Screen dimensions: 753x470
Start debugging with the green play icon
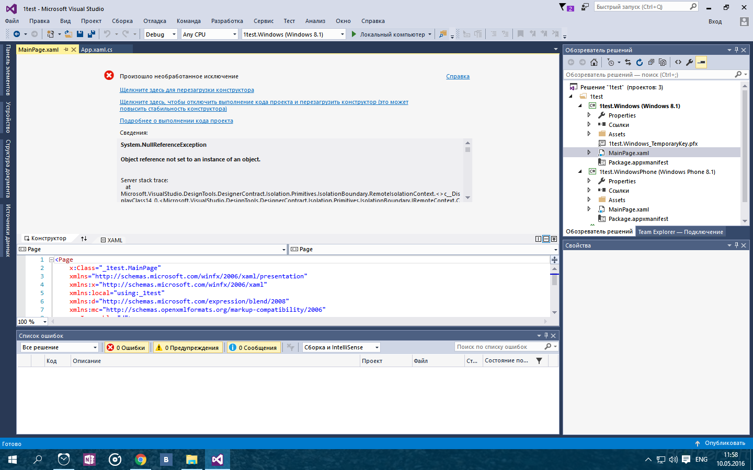pos(354,34)
